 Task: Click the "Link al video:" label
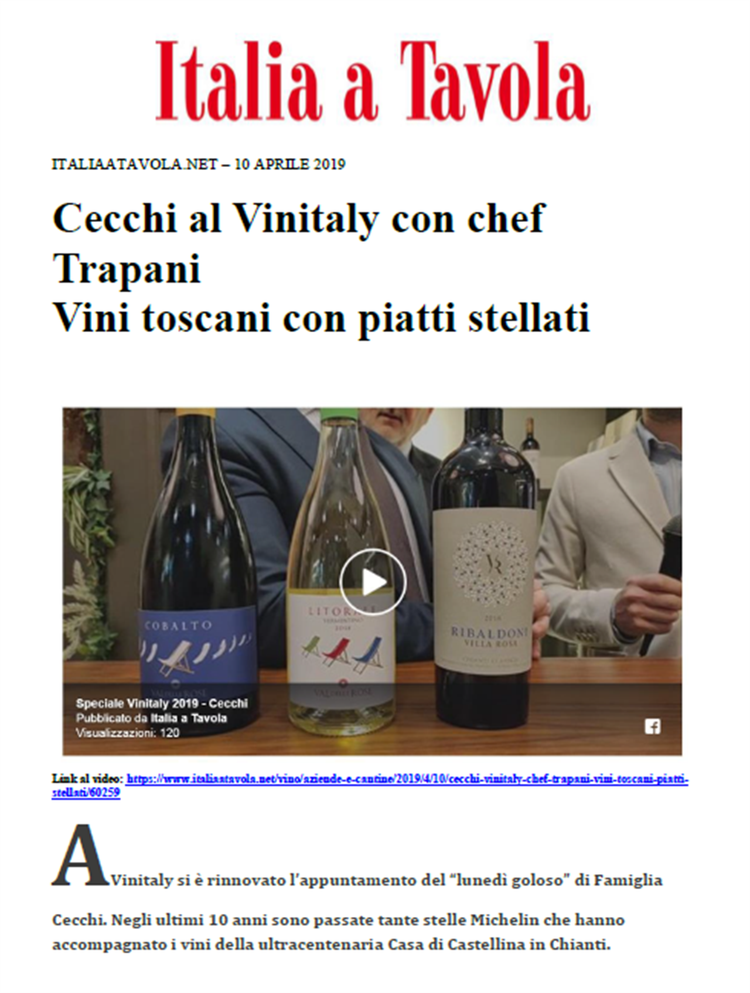[x=87, y=779]
